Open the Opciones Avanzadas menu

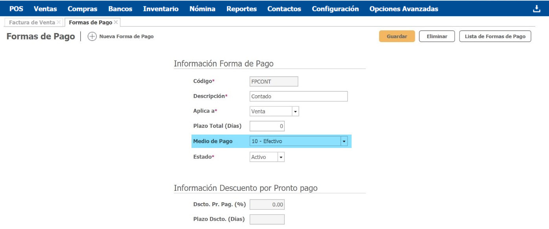tap(403, 9)
